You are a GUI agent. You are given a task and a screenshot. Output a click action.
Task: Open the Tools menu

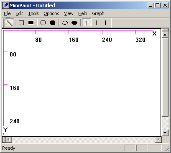[x=33, y=13]
